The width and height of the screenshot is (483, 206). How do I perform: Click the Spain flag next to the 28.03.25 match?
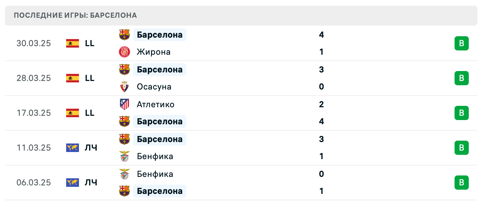[72, 78]
